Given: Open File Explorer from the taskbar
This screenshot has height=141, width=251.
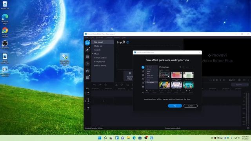Looking at the screenshot, I should coord(128,138).
